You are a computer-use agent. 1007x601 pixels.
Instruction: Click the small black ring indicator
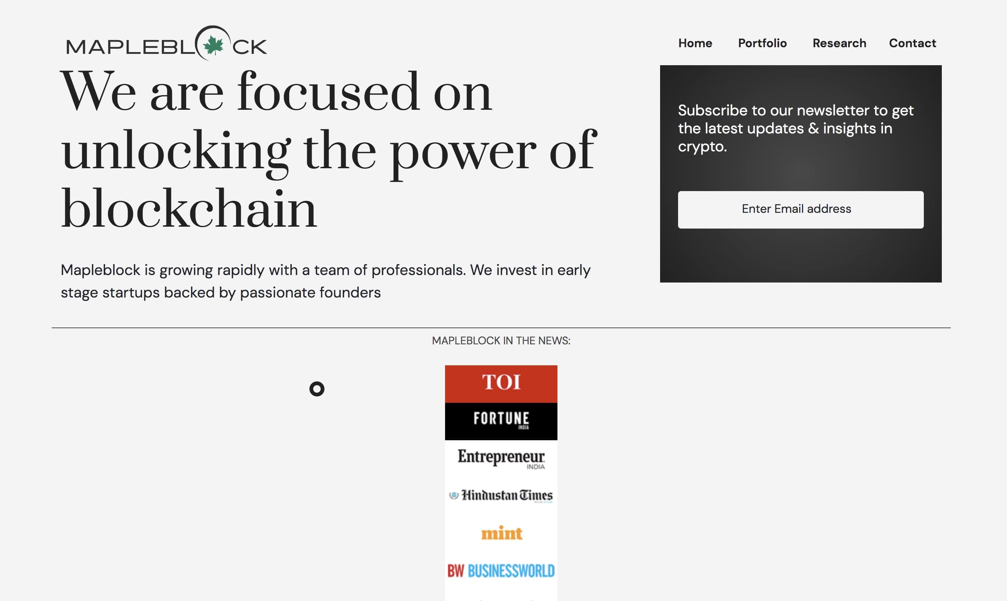pyautogui.click(x=317, y=389)
